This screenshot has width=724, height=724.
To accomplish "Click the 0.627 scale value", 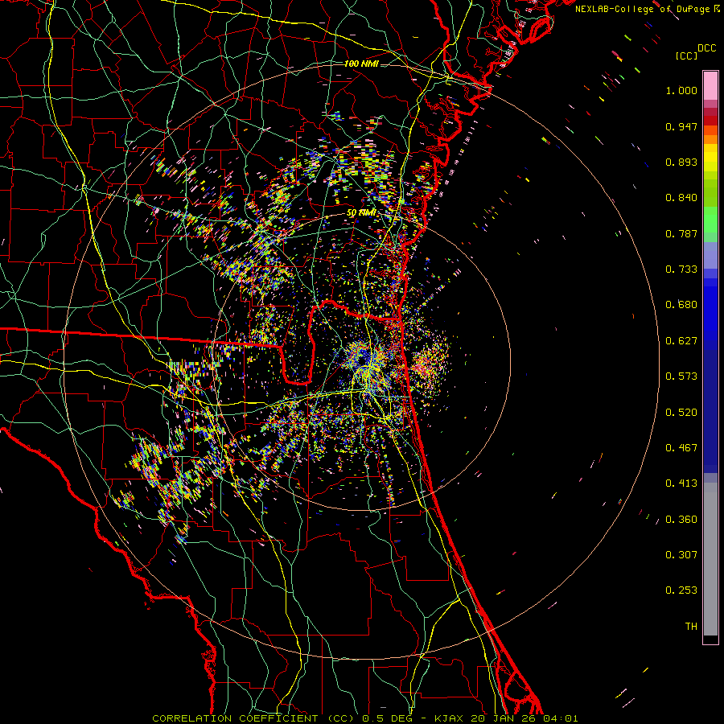I will (681, 341).
